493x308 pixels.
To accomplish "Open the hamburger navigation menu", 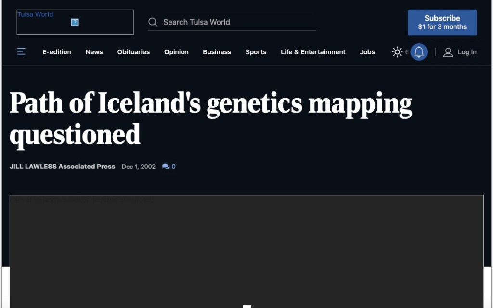I will 21,51.
